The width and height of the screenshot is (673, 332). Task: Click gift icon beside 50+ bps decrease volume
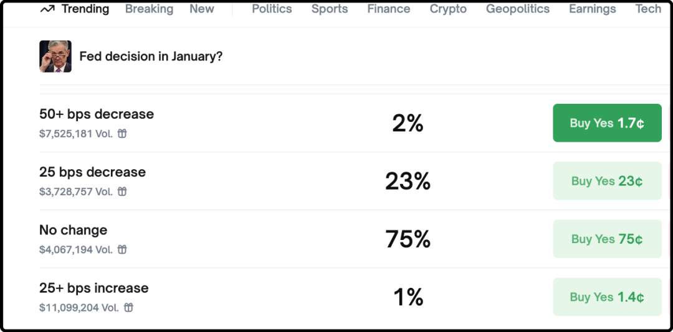[122, 134]
